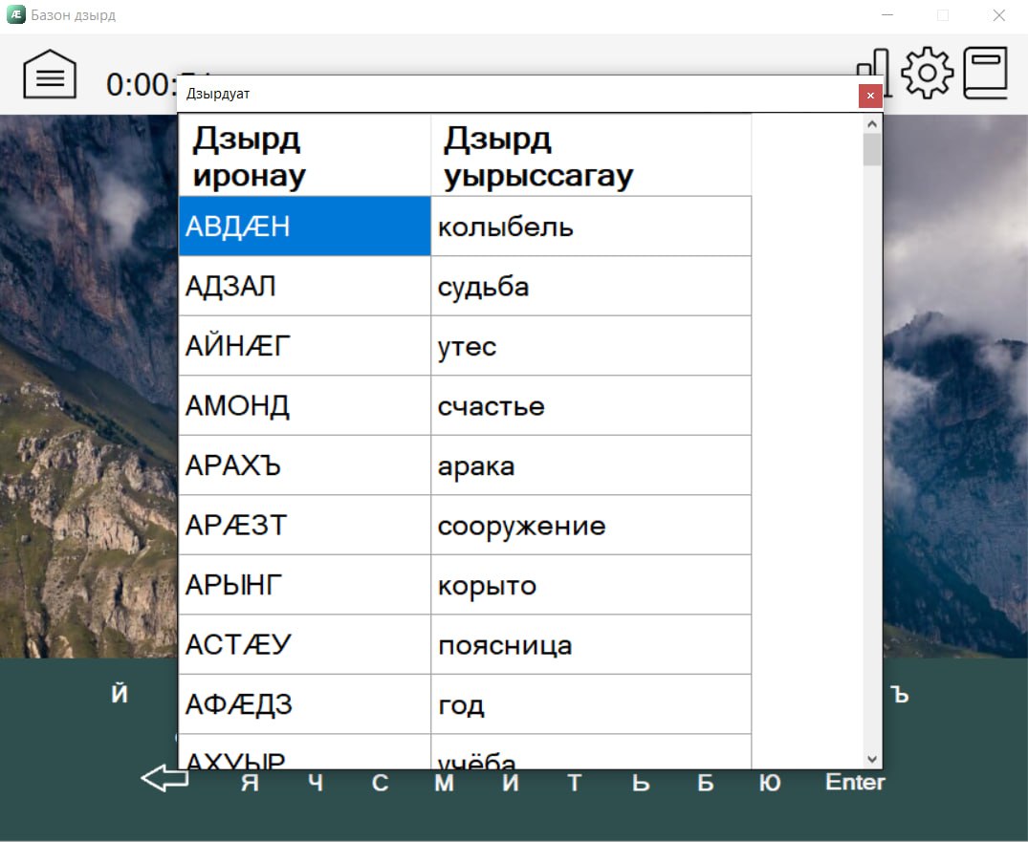Click the scrollbar up arrow
Viewport: 1028px width, 842px height.
click(871, 124)
